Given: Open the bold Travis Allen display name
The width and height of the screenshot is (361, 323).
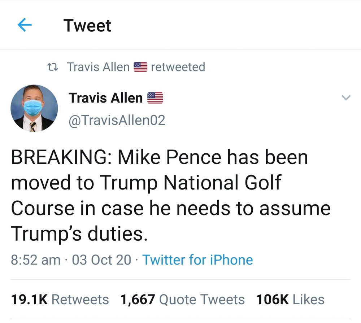Looking at the screenshot, I should 106,98.
